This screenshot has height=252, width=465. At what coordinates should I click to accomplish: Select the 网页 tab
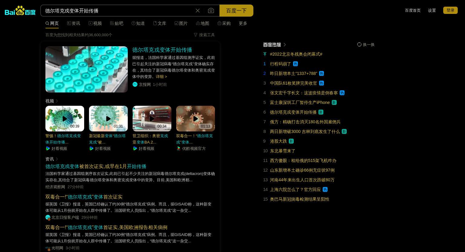(52, 23)
